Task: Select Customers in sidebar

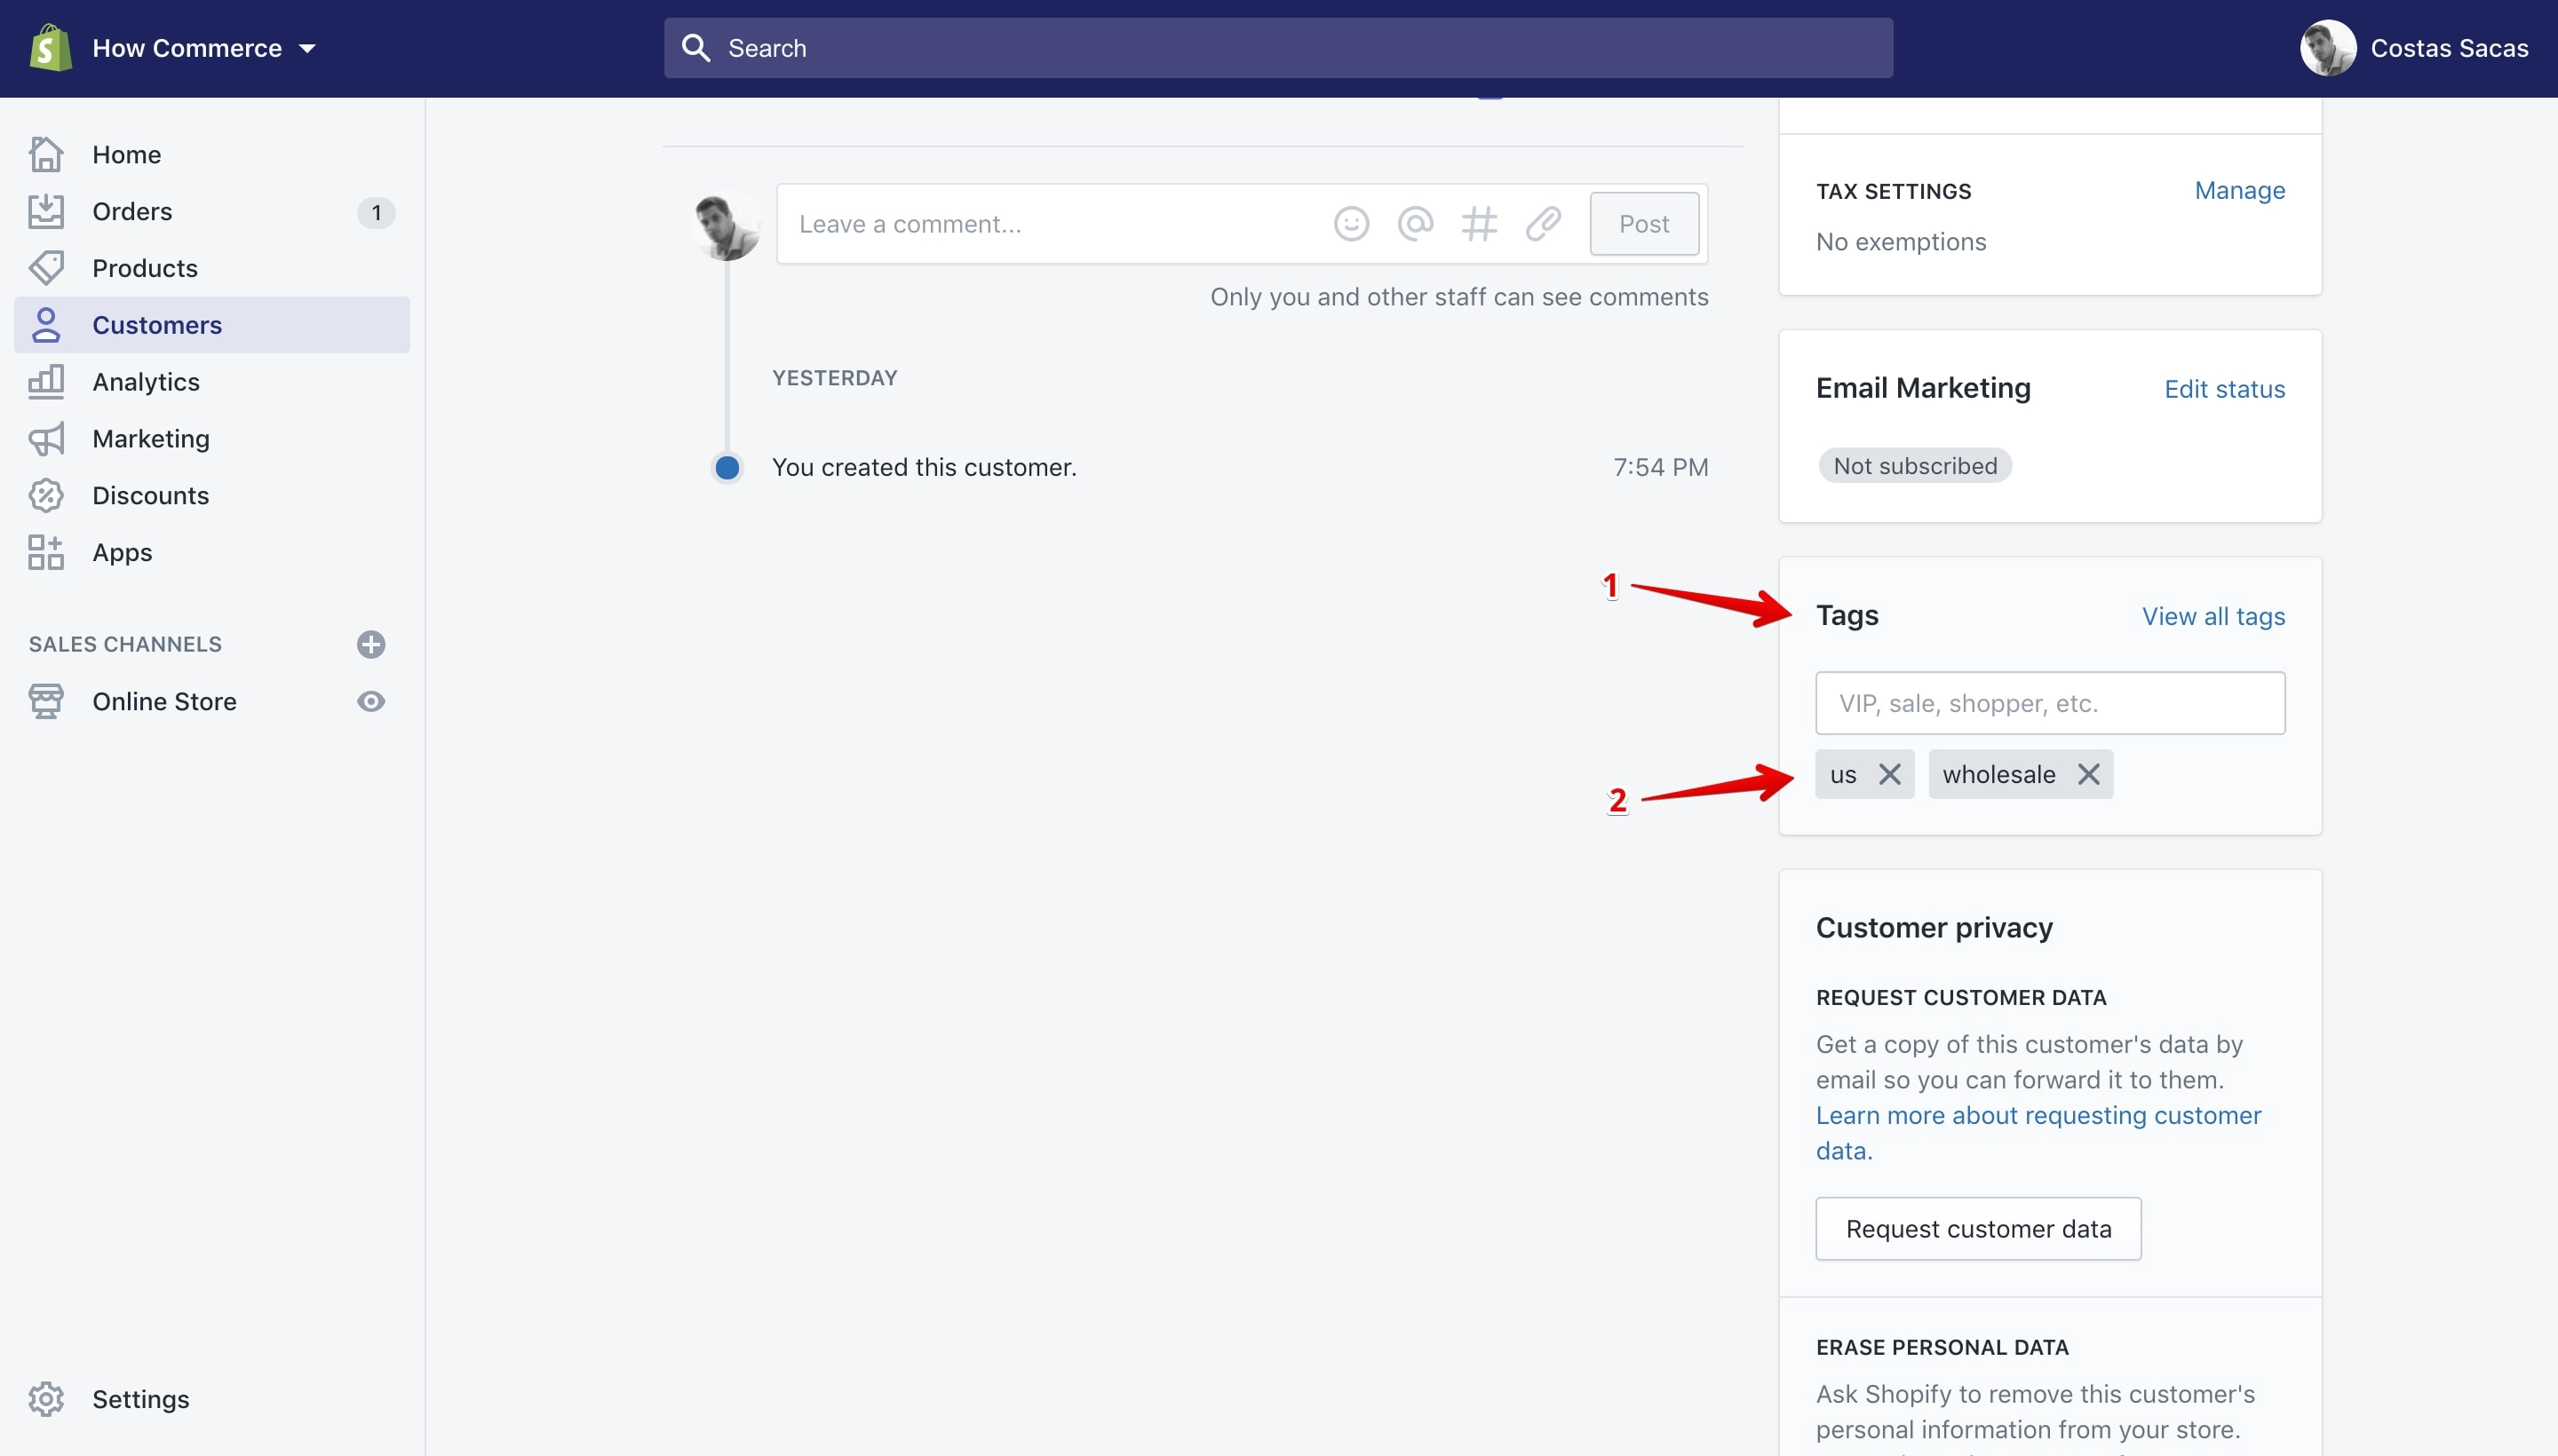Action: point(211,325)
